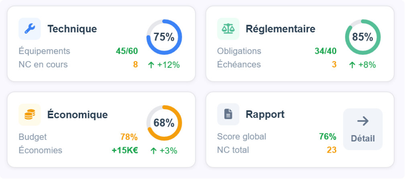405x179 pixels.
Task: Open the Détail button in Rapport
Action: tap(362, 129)
